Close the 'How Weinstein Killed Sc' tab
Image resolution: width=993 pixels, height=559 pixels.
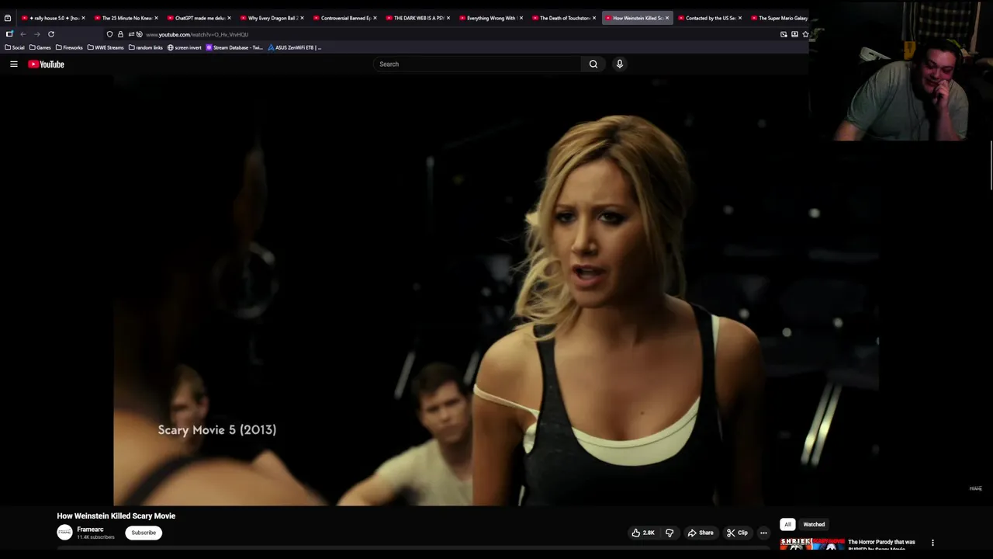point(666,18)
